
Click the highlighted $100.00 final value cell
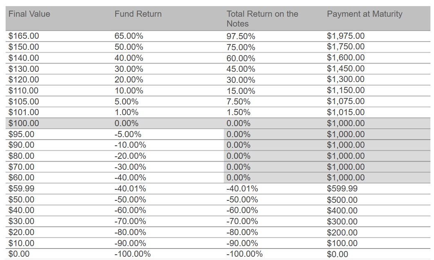tap(24, 123)
